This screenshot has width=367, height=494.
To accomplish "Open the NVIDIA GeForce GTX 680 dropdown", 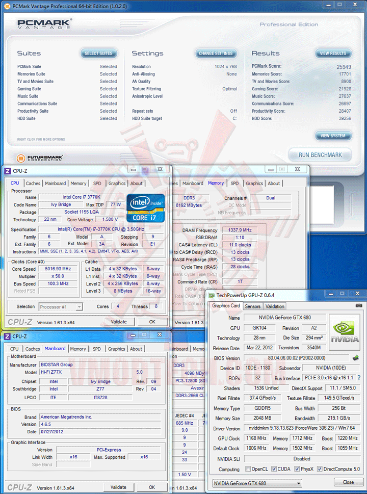I will (x=257, y=483).
